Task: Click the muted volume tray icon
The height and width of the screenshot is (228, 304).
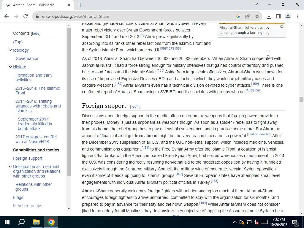Action: (x=256, y=222)
